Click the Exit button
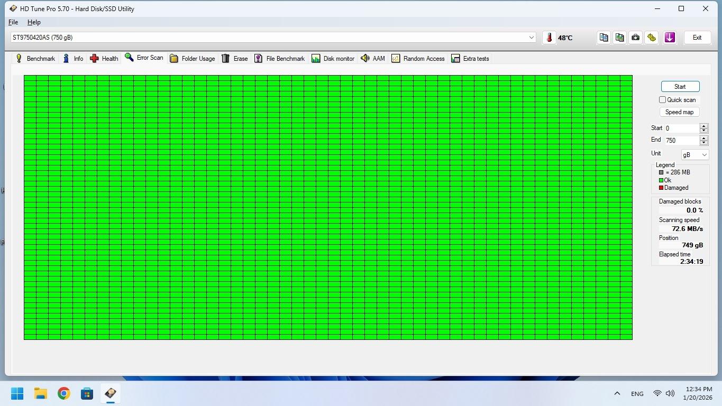Screen dimensions: 722x406 coord(697,38)
